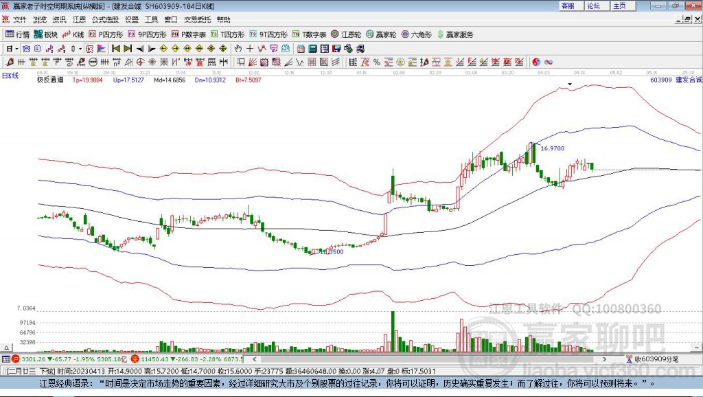
Task: Click the red floppy save icon
Action: (336, 49)
